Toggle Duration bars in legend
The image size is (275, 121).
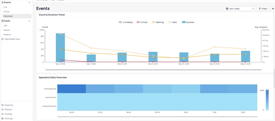[x=188, y=22]
